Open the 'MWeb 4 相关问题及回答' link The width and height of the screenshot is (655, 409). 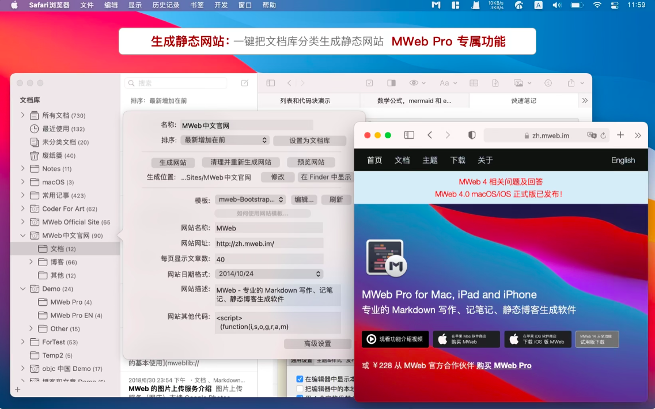[501, 181]
